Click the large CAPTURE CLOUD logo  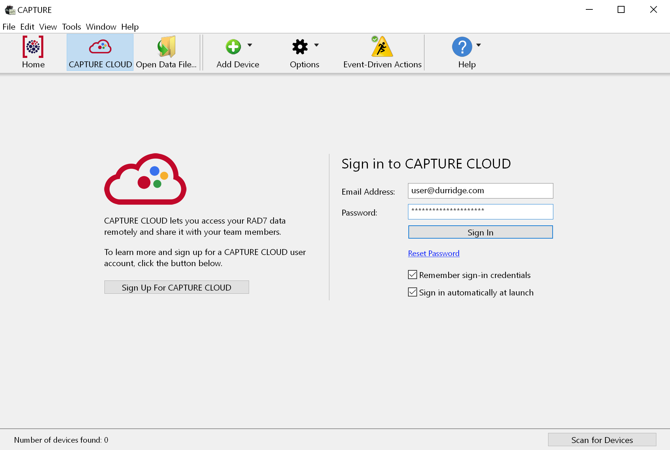(x=145, y=179)
